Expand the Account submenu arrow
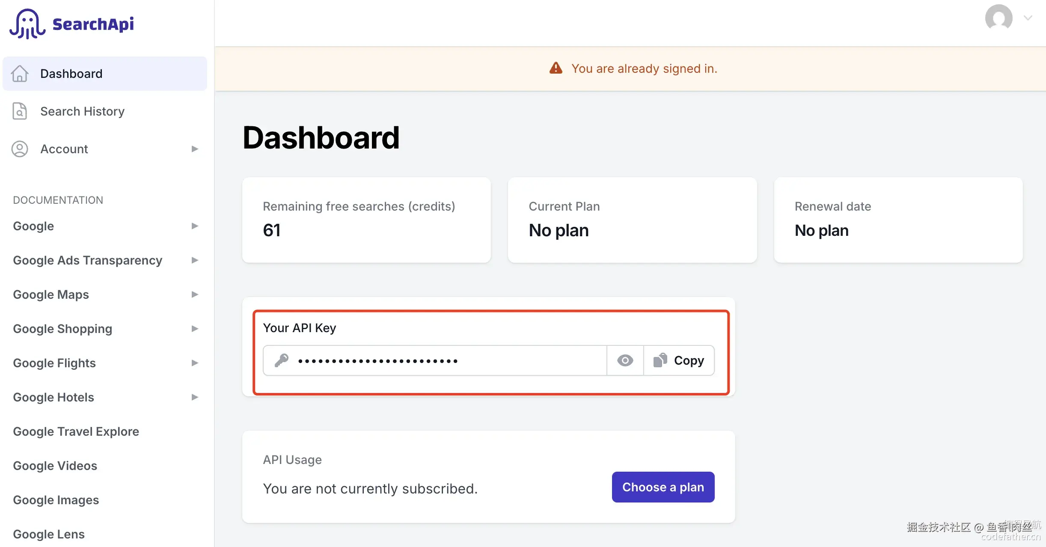 coord(195,149)
